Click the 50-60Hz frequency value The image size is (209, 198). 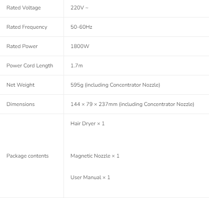(x=81, y=27)
